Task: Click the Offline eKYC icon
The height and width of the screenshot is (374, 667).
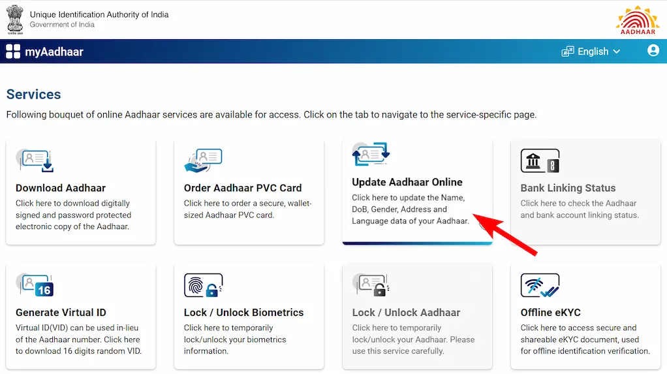Action: click(x=540, y=285)
